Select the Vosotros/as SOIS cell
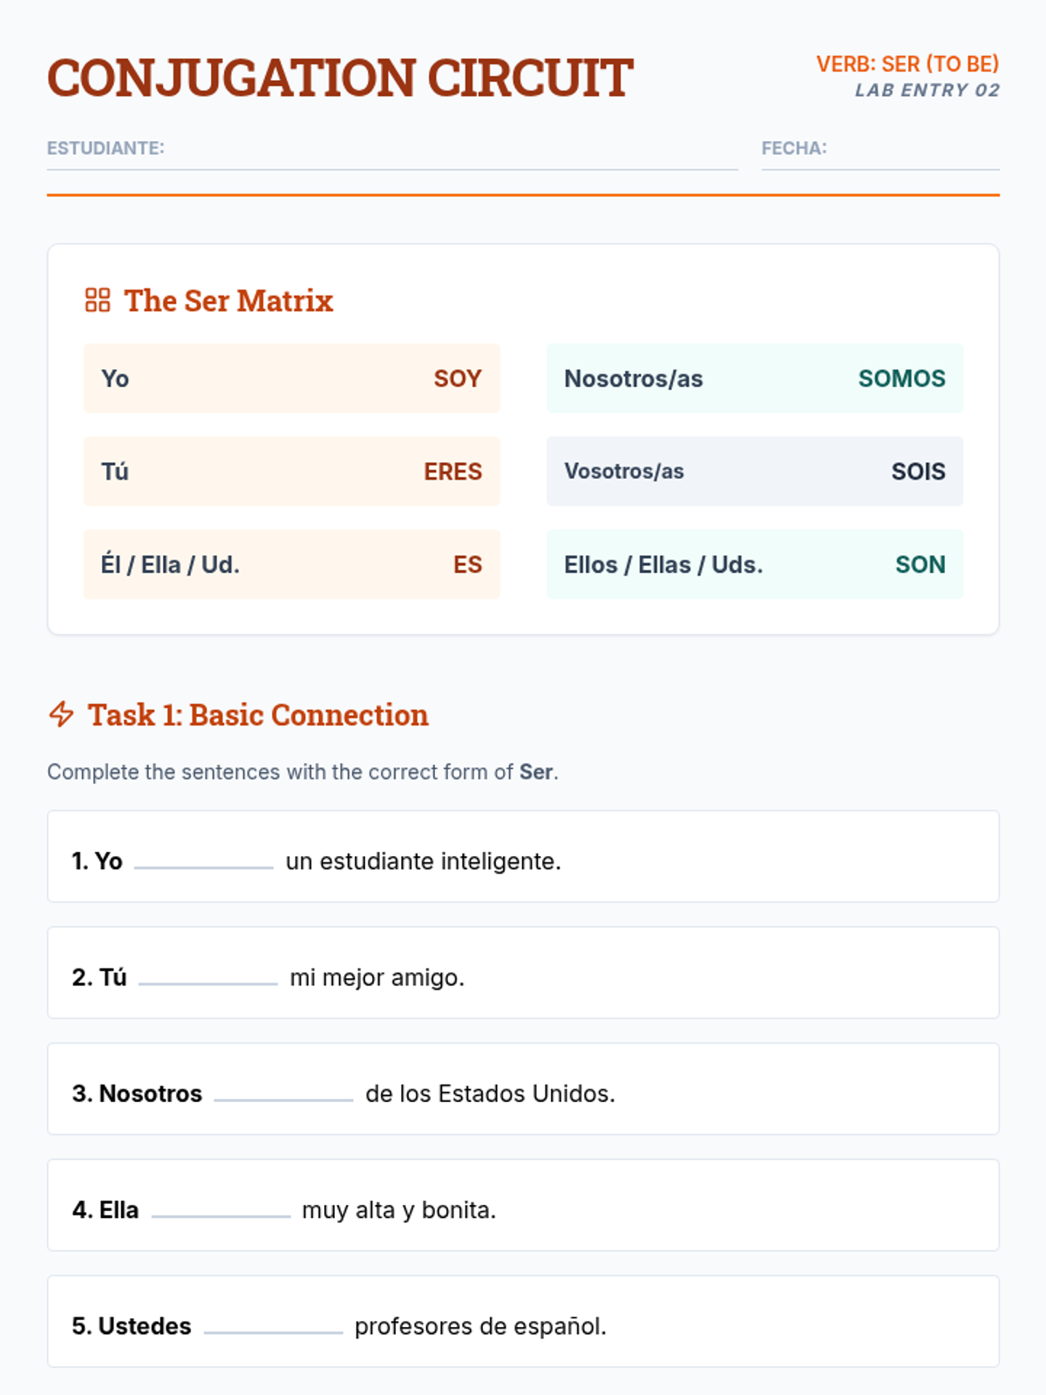The height and width of the screenshot is (1395, 1046). [755, 472]
